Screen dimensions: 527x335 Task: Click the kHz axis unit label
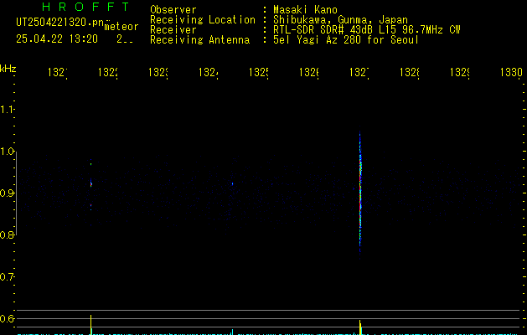click(x=8, y=69)
